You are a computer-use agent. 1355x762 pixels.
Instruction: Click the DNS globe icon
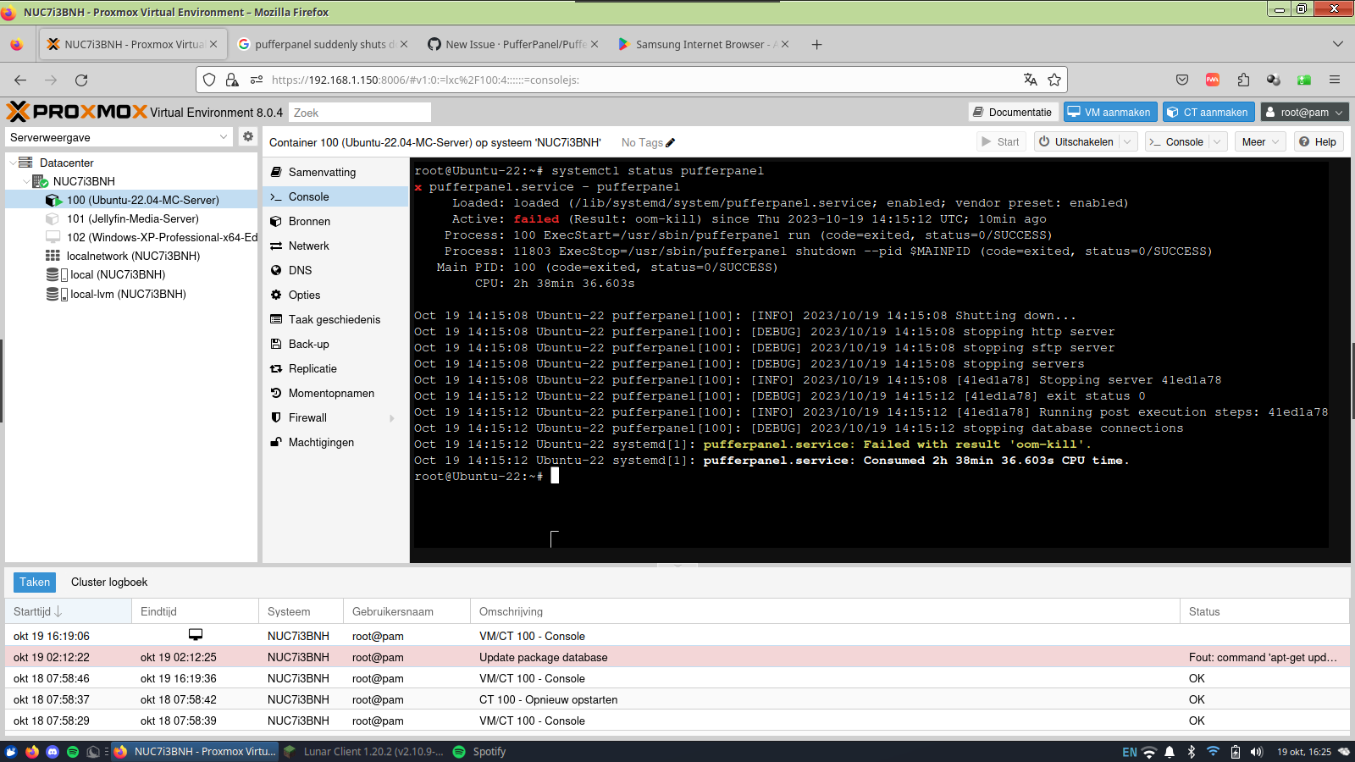tap(275, 270)
